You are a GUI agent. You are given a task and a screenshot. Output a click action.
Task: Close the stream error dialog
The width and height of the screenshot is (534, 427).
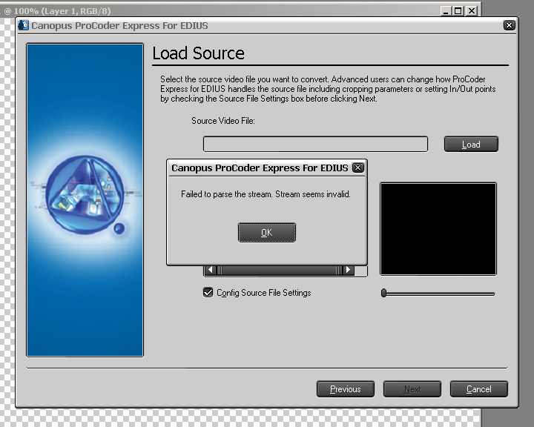click(x=357, y=168)
